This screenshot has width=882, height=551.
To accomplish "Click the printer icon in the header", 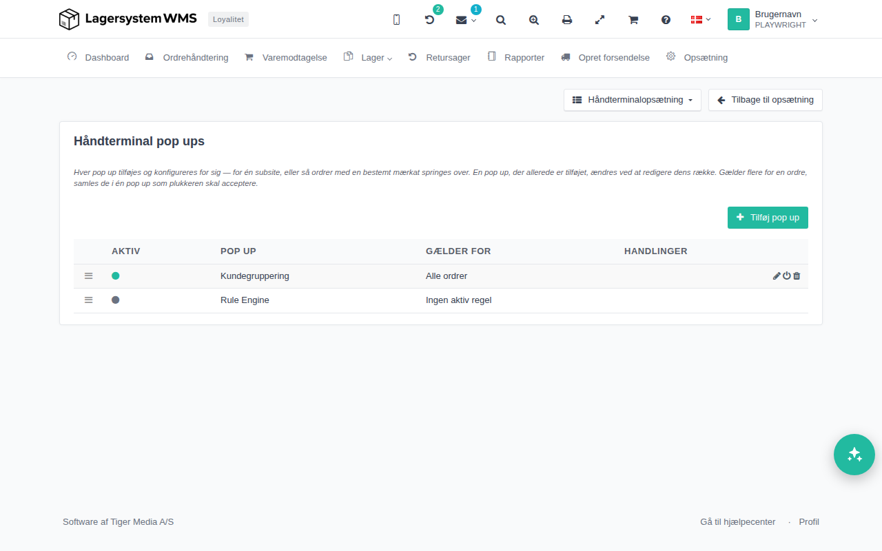I will [567, 20].
